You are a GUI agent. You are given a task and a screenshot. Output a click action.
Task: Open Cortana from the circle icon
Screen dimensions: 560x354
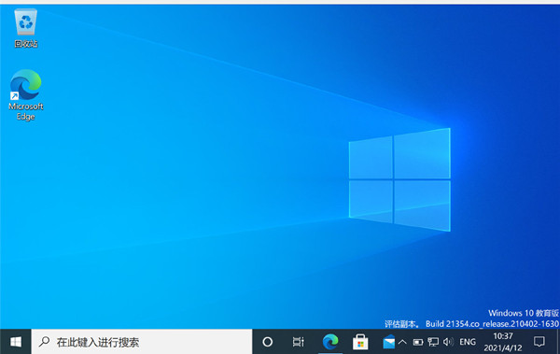click(267, 342)
